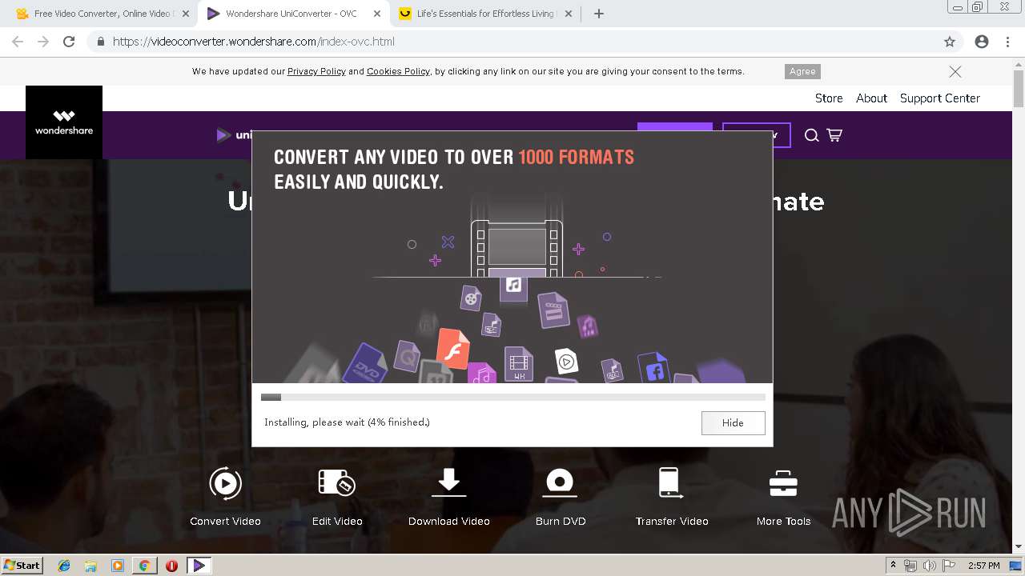Viewport: 1025px width, 576px height.
Task: Open the media player taskbar icon
Action: pyautogui.click(x=118, y=566)
